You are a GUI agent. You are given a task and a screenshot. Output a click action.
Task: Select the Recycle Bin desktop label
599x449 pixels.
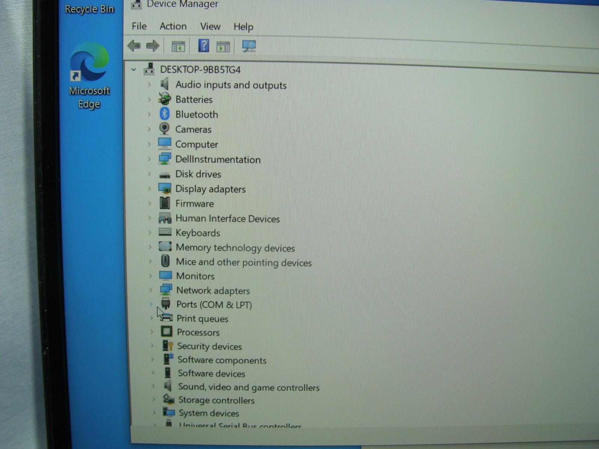(x=89, y=9)
